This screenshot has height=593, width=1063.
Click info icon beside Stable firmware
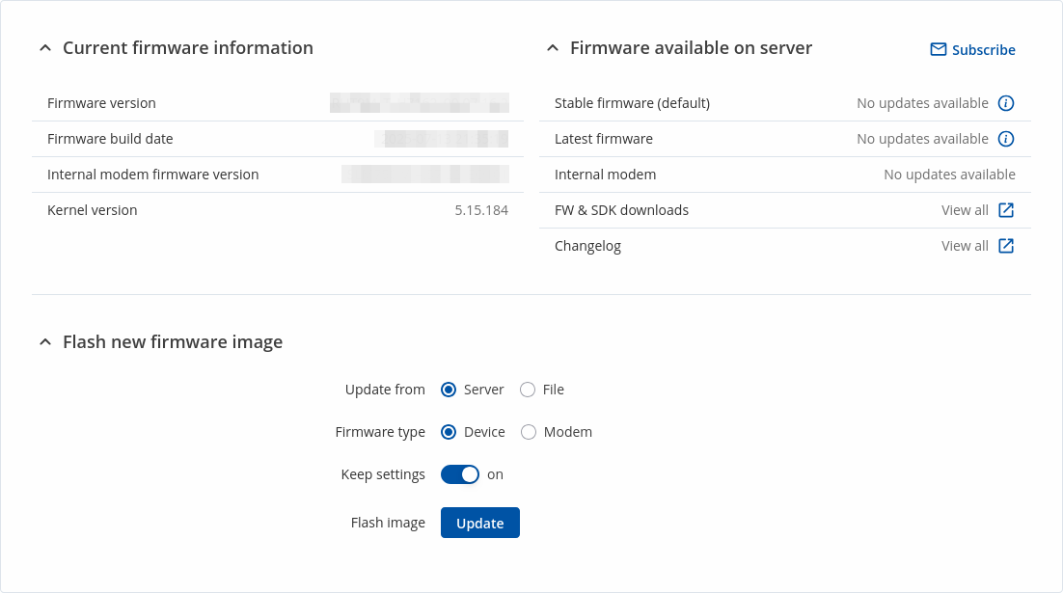[x=1006, y=103]
